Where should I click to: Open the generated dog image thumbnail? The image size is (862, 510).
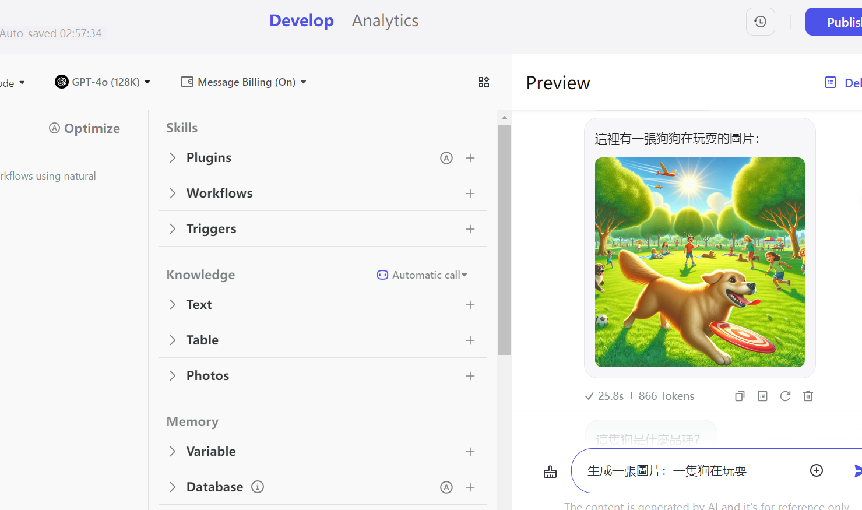coord(700,262)
